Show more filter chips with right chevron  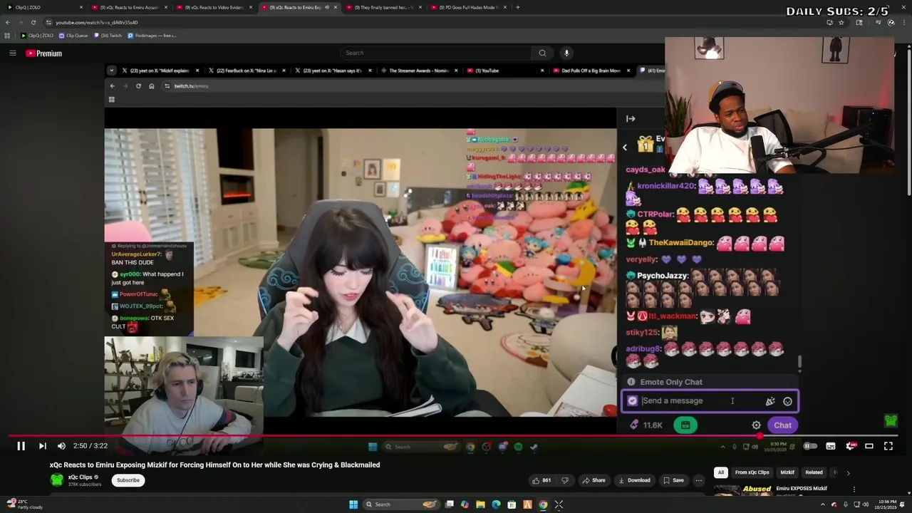tap(848, 472)
